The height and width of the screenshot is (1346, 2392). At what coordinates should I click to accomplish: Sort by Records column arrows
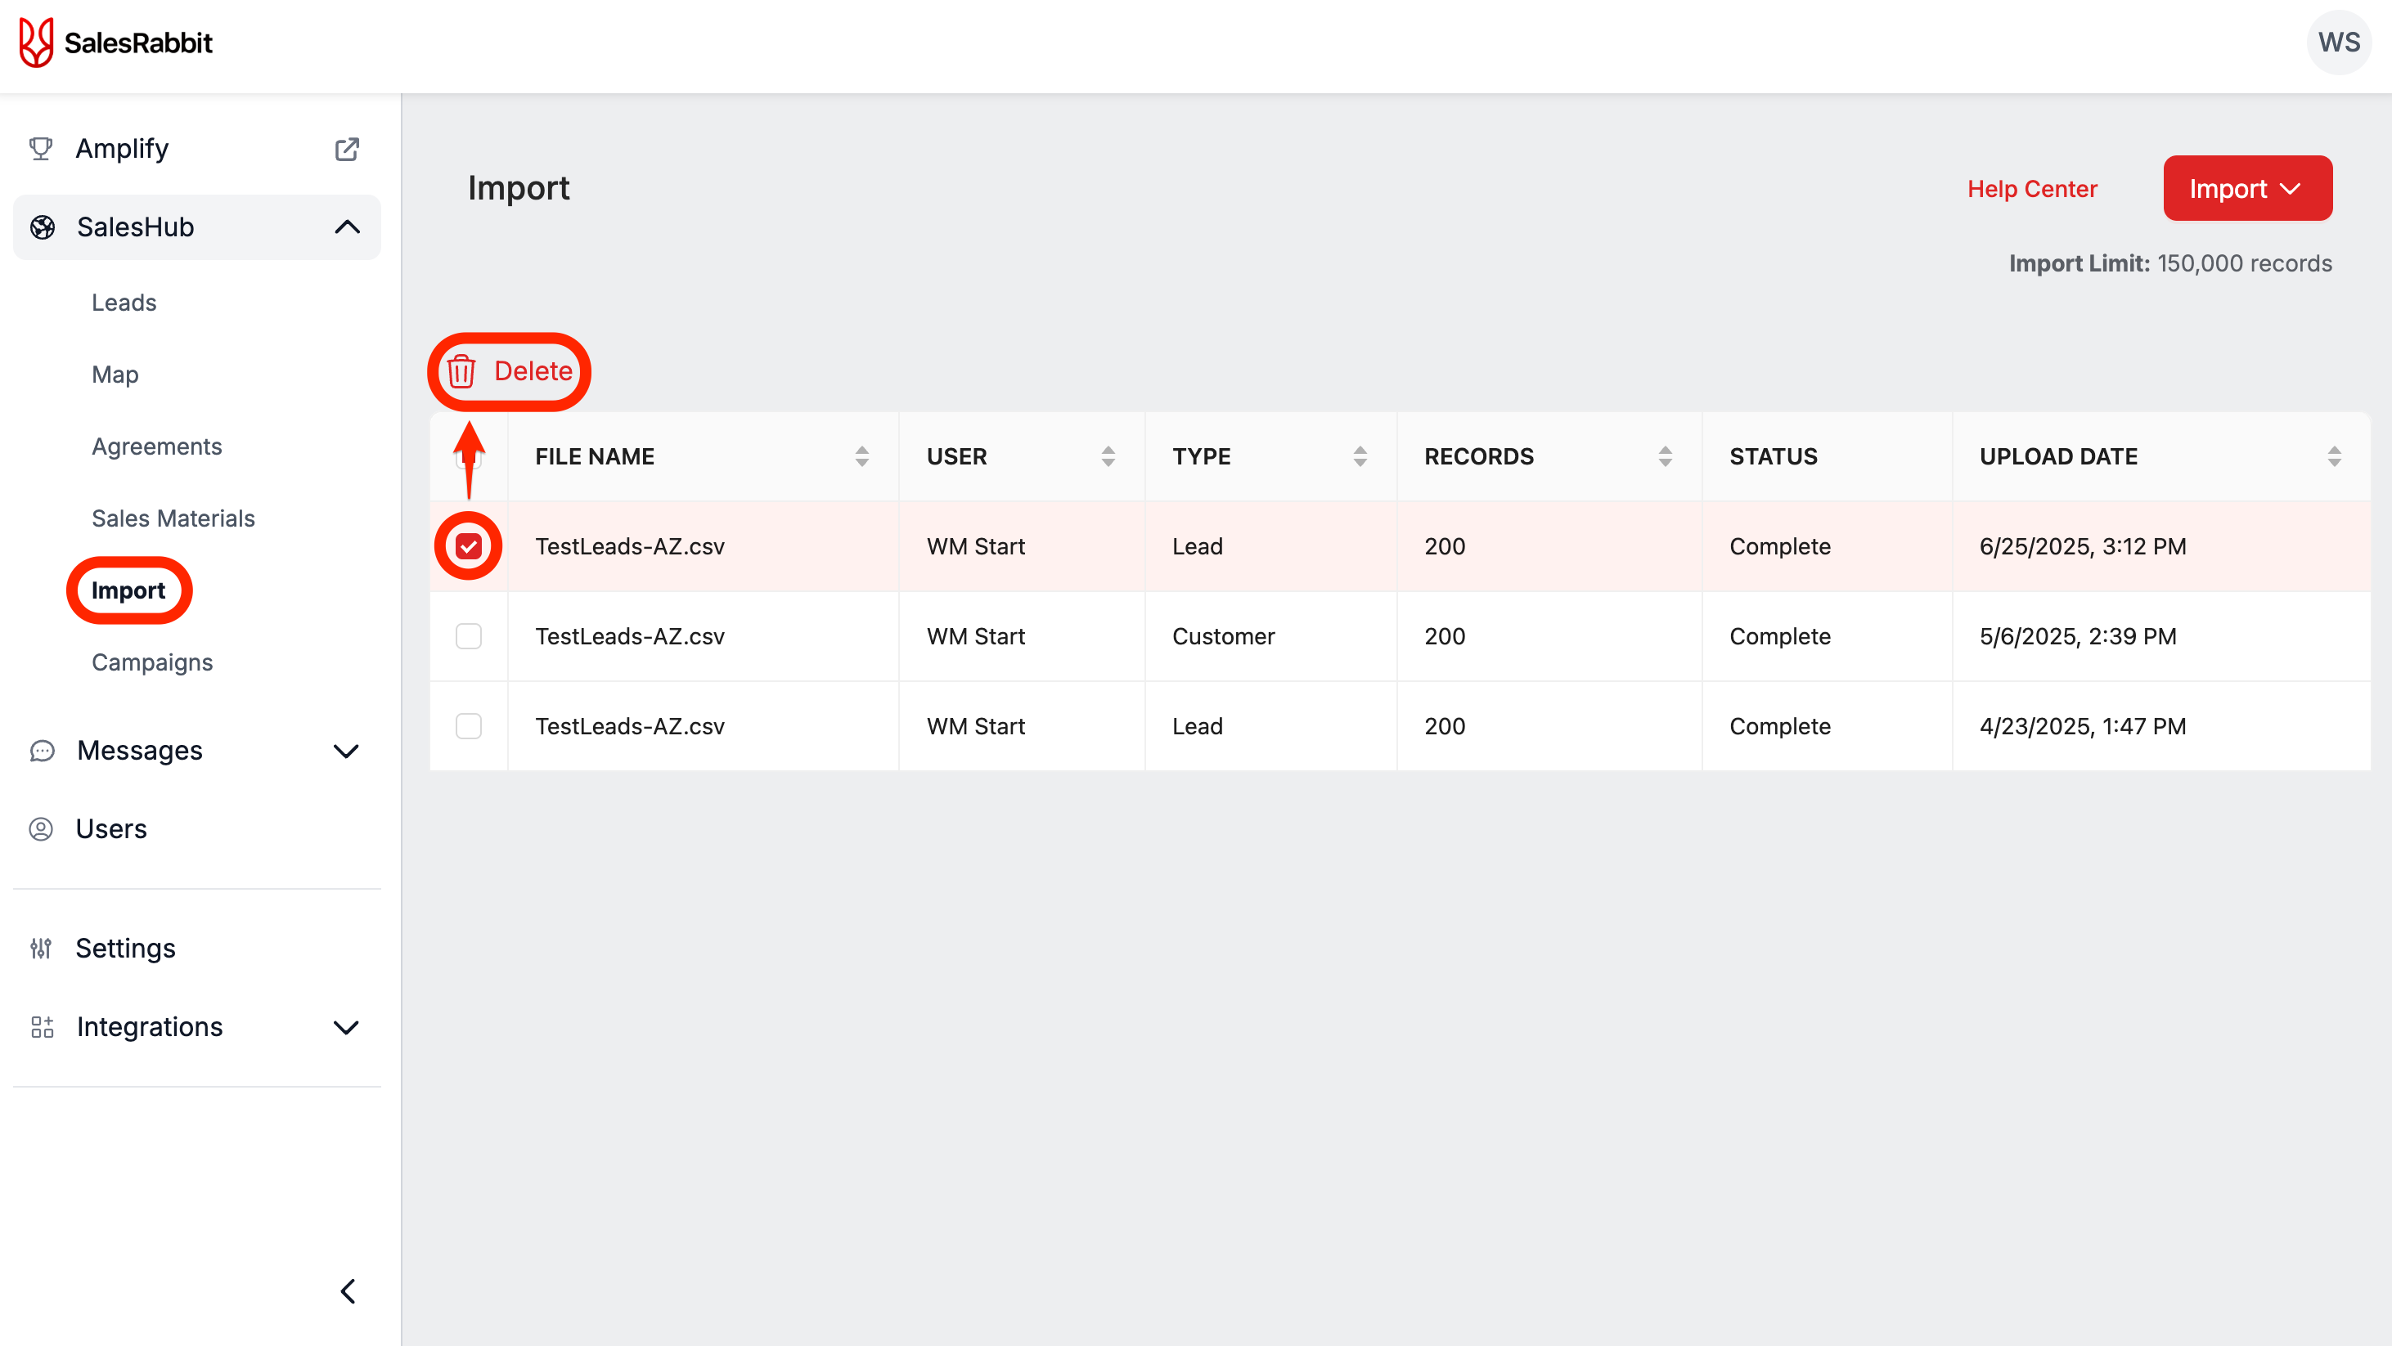click(1665, 455)
